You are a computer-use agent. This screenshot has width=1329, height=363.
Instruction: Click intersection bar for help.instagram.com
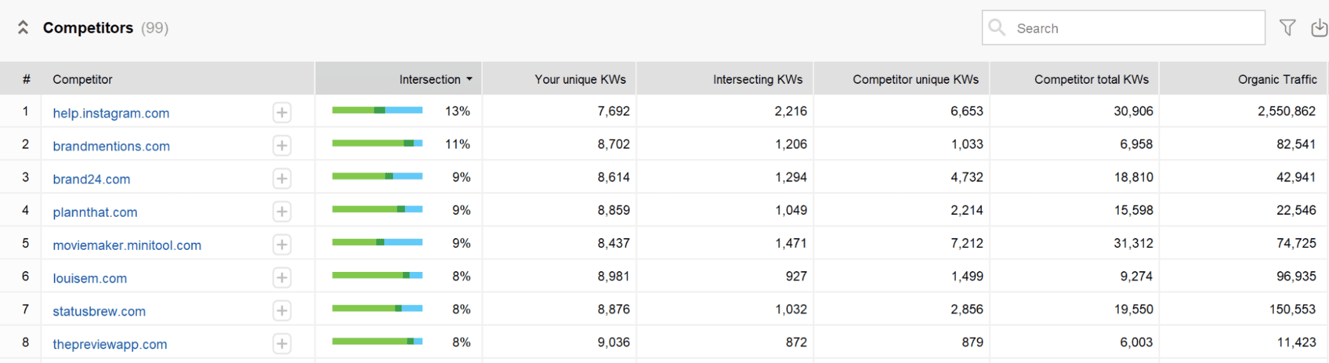(x=377, y=110)
